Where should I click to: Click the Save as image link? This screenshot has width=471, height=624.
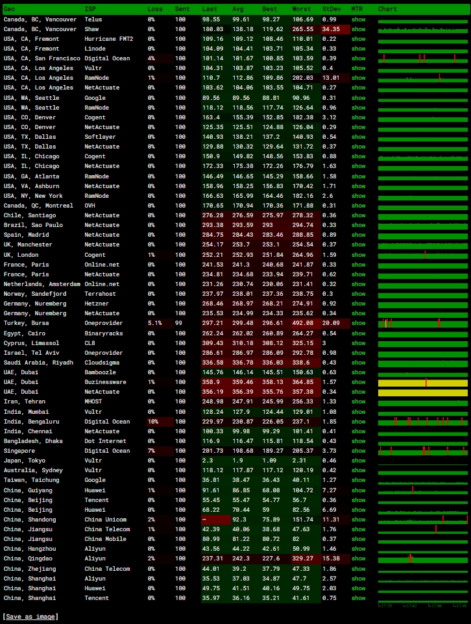(30, 616)
